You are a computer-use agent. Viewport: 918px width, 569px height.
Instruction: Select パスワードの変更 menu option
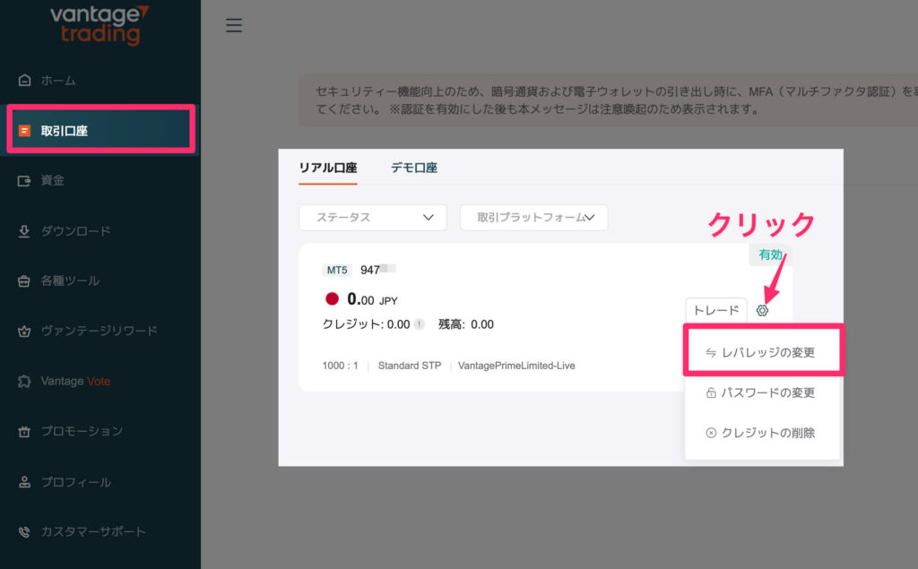pyautogui.click(x=762, y=392)
